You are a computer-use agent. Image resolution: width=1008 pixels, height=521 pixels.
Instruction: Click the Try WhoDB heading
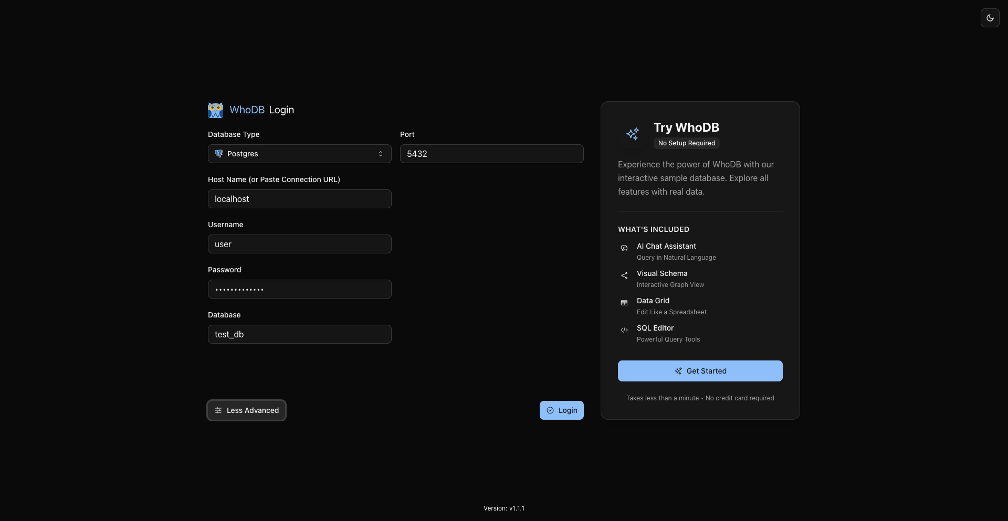(x=686, y=127)
